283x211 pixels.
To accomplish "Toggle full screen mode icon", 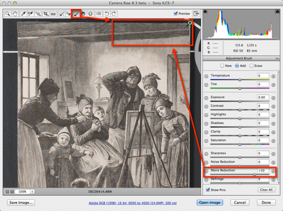I will point(196,14).
